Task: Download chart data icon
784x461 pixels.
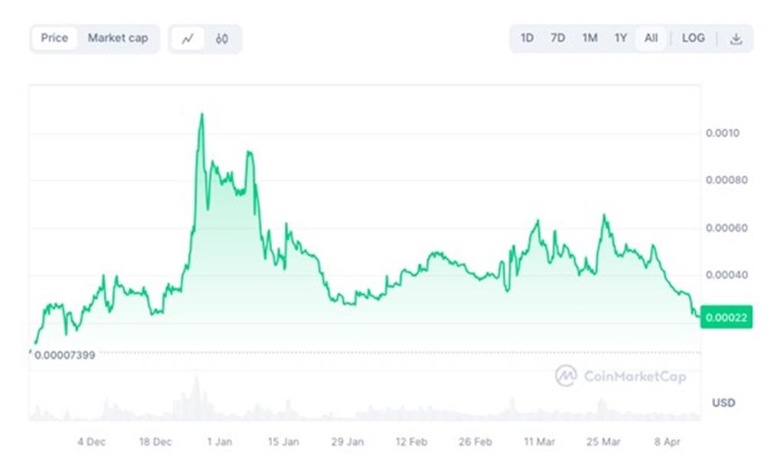Action: tap(736, 39)
